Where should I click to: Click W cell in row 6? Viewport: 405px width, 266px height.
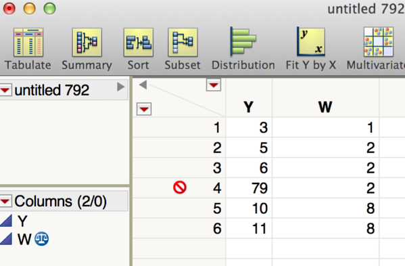point(325,228)
